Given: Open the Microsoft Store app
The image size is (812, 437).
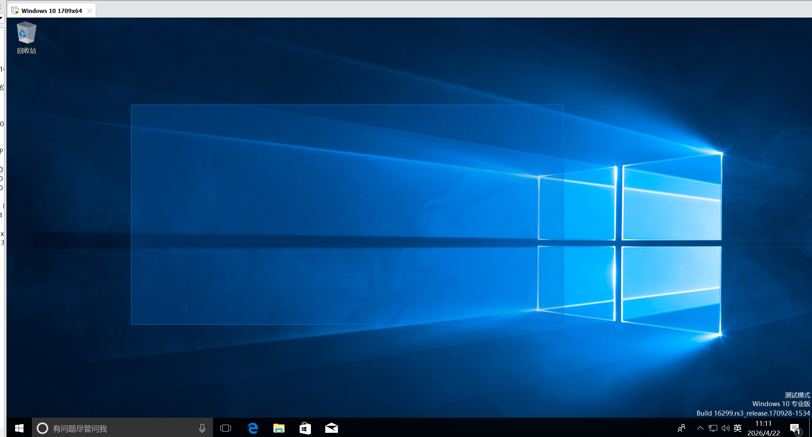Looking at the screenshot, I should 305,428.
